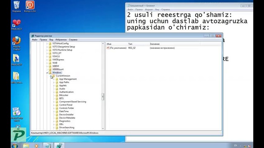Click the VSTAHostConfig folder icon

click(x=50, y=44)
